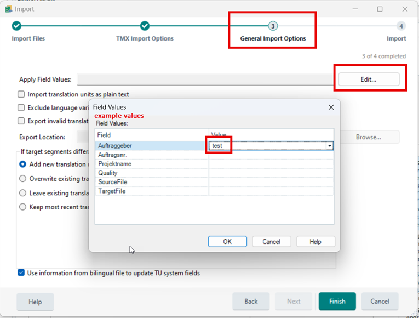The height and width of the screenshot is (318, 419).
Task: Click the value cell for Projektname
Action: pyautogui.click(x=271, y=164)
